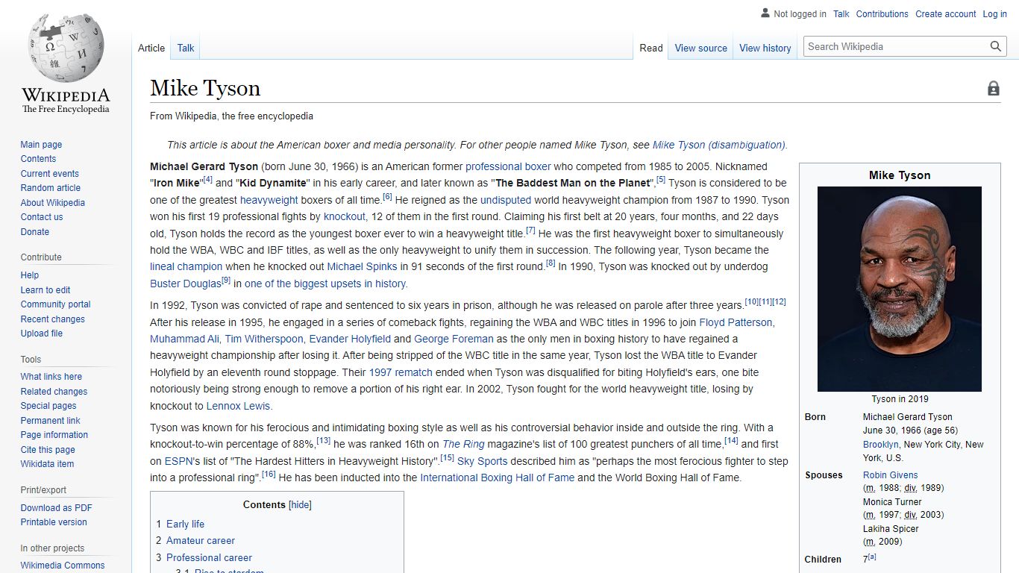Switch to the Talk tab
The image size is (1019, 573).
point(186,48)
